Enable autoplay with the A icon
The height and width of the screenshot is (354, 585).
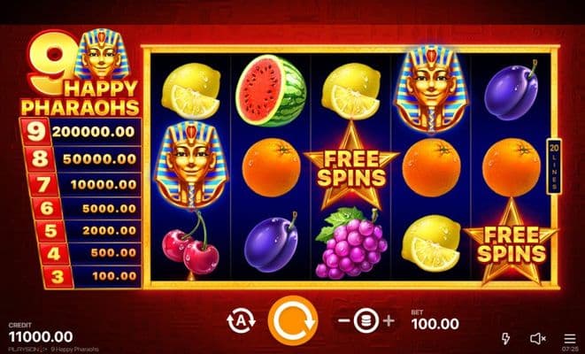tap(241, 320)
